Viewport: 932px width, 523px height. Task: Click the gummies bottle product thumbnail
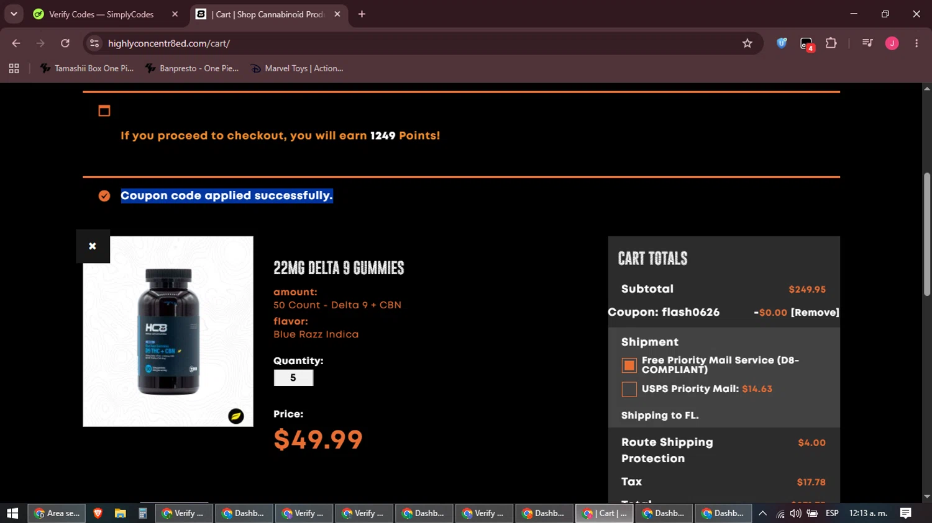click(168, 331)
